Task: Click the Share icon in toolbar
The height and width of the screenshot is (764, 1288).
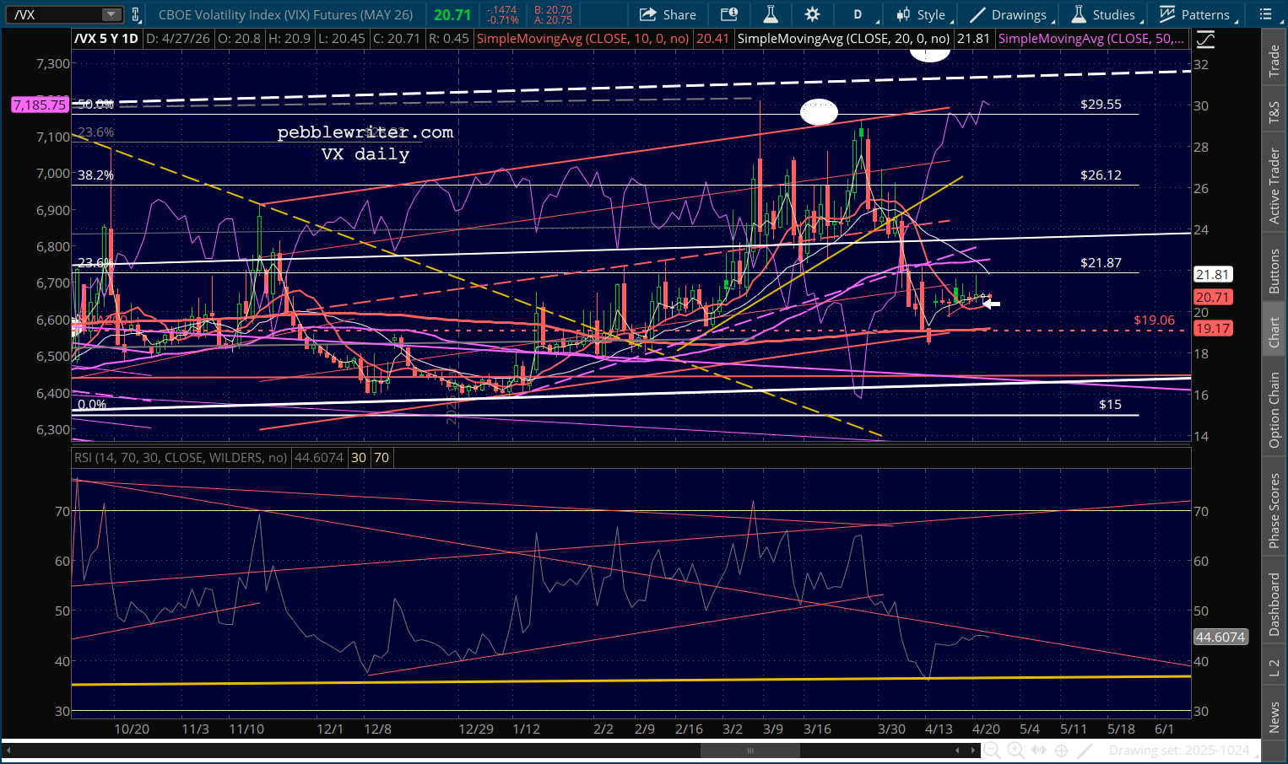Action: pyautogui.click(x=668, y=14)
